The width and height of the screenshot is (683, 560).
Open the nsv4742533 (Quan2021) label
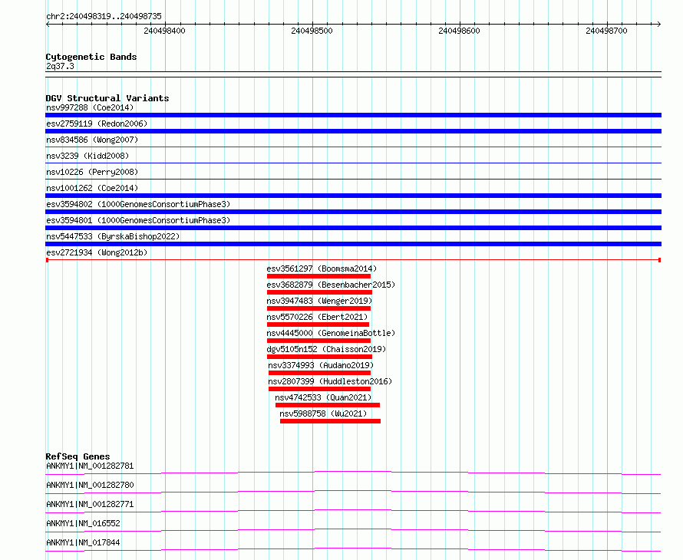click(323, 397)
